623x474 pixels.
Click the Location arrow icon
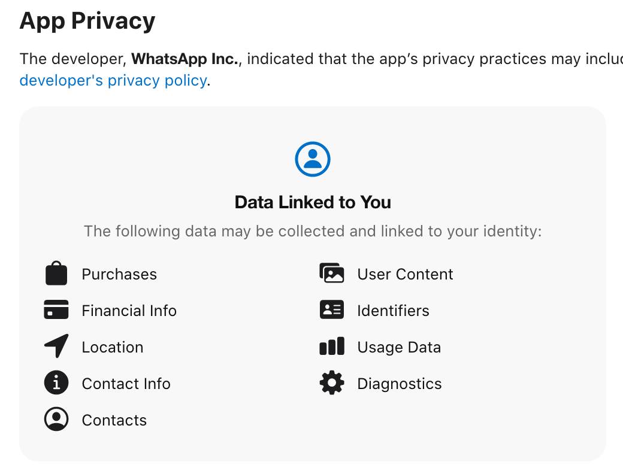(56, 346)
